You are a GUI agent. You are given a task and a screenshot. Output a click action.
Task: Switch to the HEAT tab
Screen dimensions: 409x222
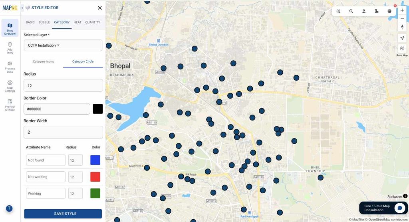coord(77,22)
